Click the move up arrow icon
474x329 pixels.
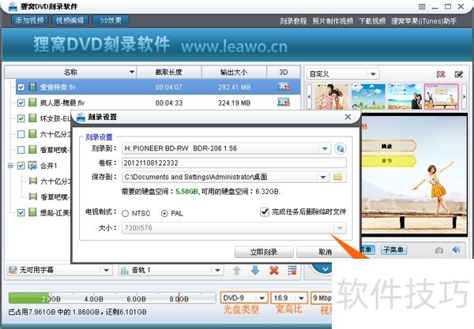pyautogui.click(x=237, y=271)
